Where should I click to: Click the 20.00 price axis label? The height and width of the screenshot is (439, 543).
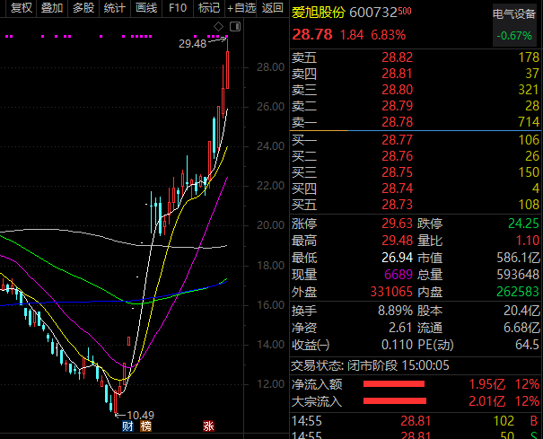pyautogui.click(x=270, y=225)
